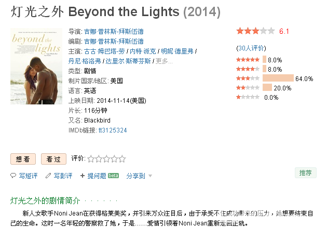This screenshot has height=240, width=327.
Task: Click the 64.0% three-star rating bar
Action: [278, 78]
